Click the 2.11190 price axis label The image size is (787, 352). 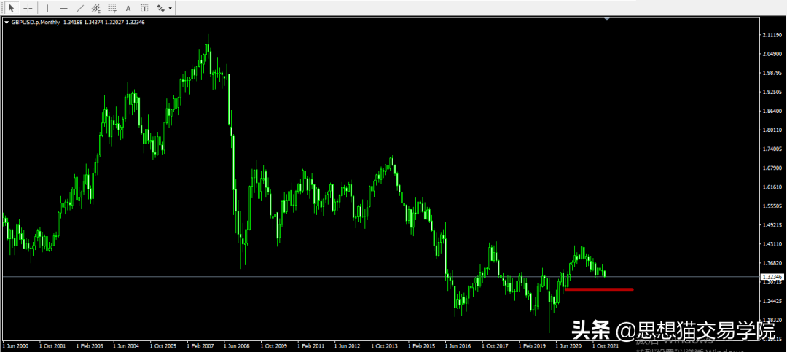click(x=772, y=36)
